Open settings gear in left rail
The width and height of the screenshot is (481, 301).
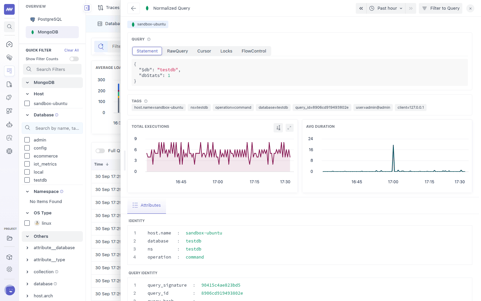tap(9, 269)
